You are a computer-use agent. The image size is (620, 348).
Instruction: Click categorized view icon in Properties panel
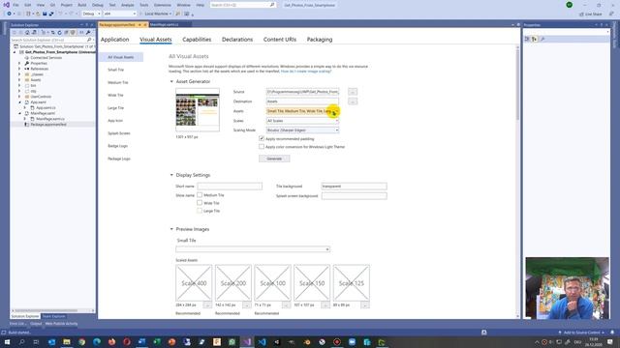point(527,39)
